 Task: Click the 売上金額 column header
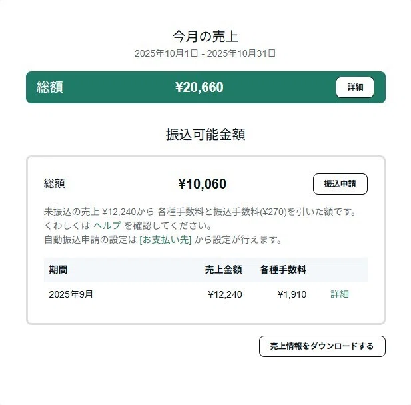click(x=223, y=270)
